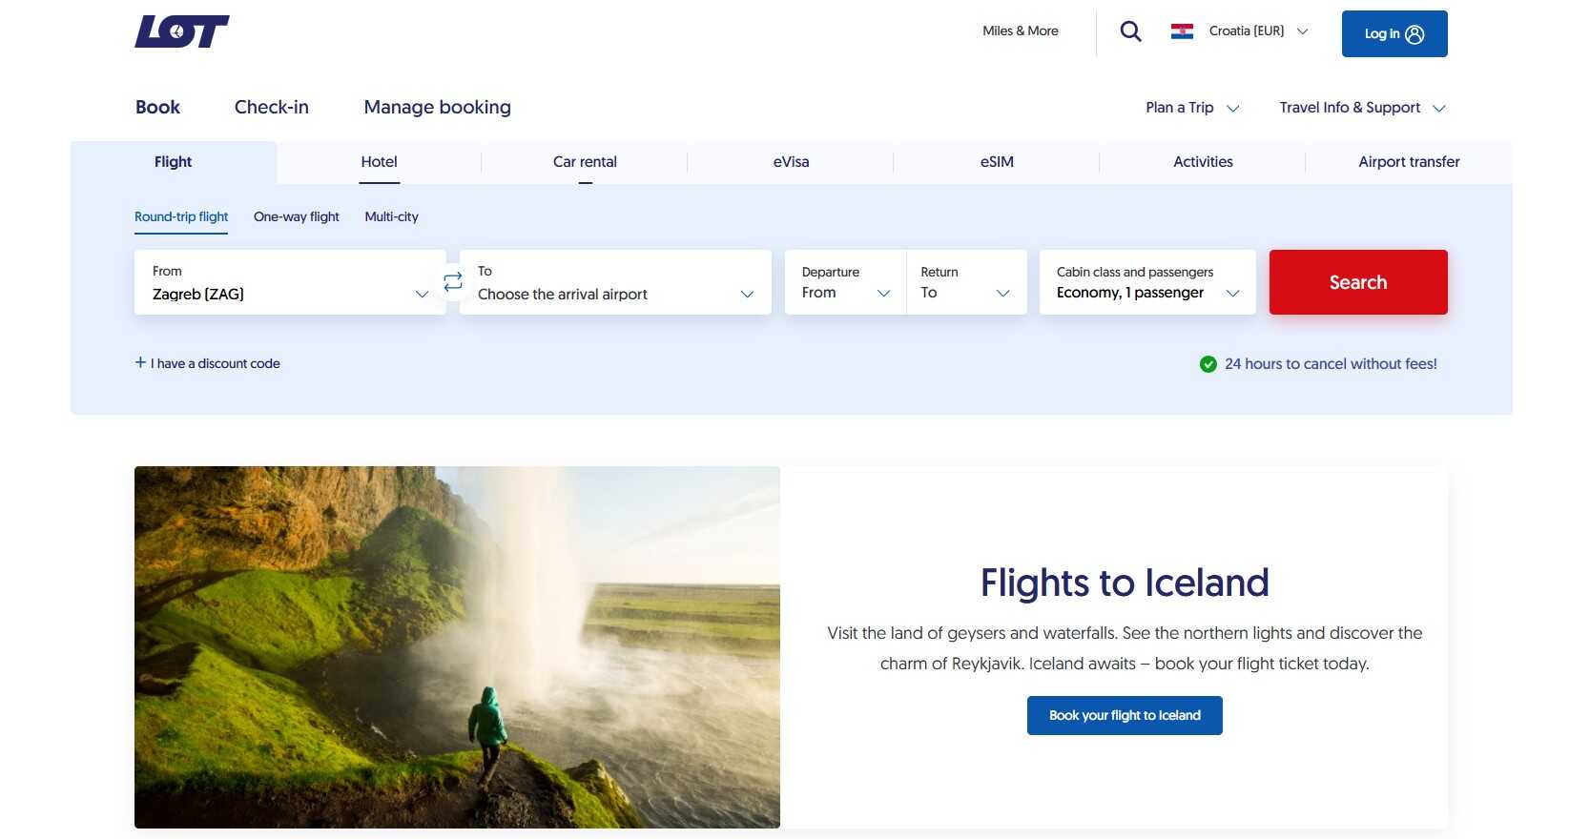1590x839 pixels.
Task: Click Book your flight to Iceland
Action: pyautogui.click(x=1125, y=715)
